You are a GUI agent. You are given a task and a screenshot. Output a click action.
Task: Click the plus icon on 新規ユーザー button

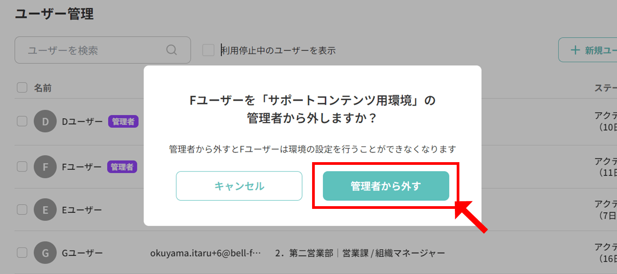coord(575,50)
